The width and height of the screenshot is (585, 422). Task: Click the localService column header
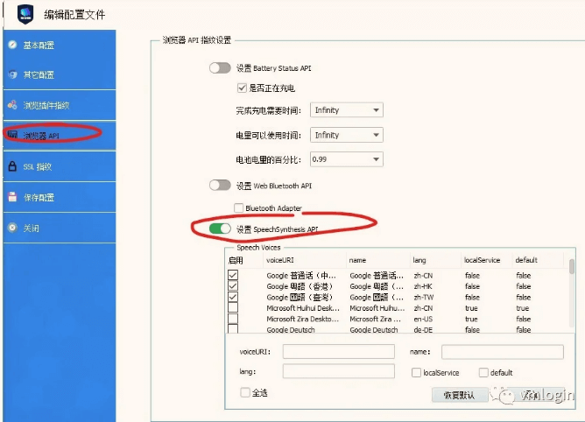482,260
